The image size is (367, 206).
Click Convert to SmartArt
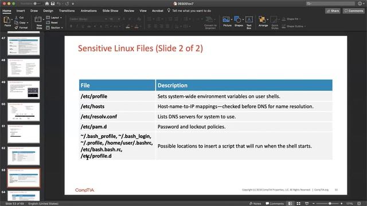click(210, 23)
